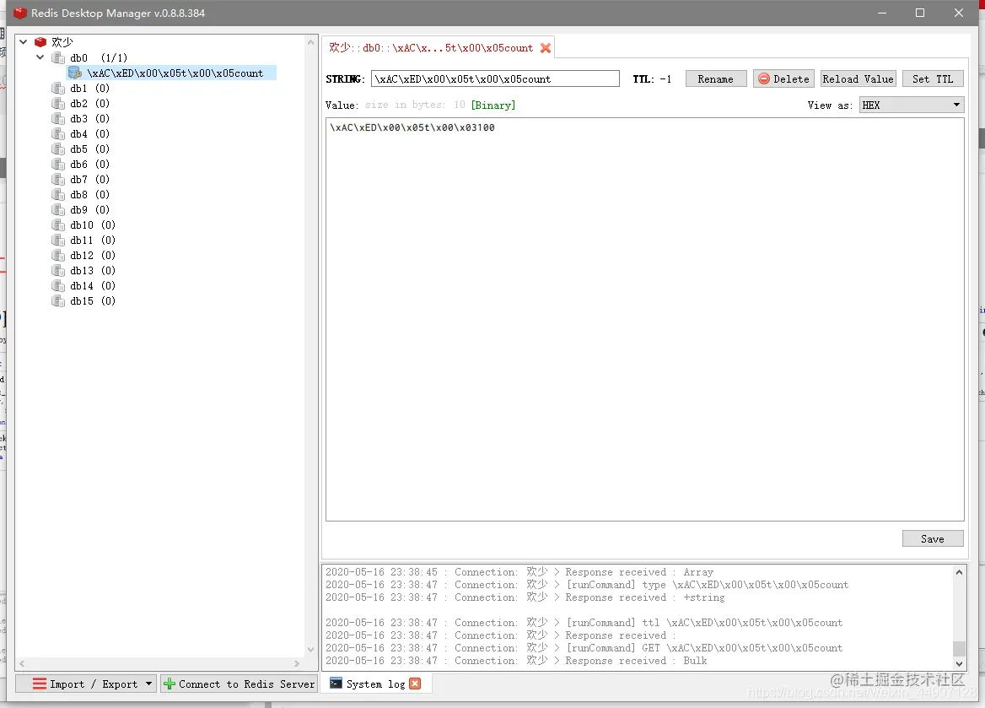985x708 pixels.
Task: Click the red no-entry icon on Delete button
Action: point(764,78)
